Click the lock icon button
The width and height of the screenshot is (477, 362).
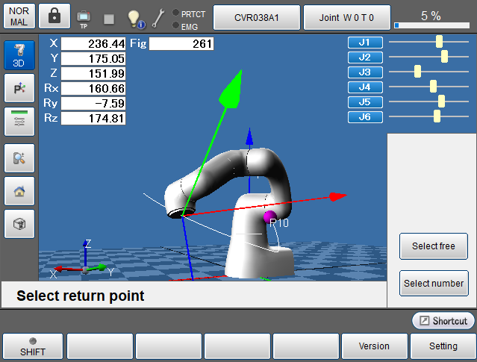tap(54, 16)
